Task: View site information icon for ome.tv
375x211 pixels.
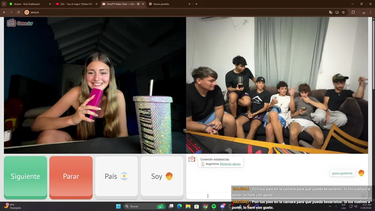Action: pos(27,12)
